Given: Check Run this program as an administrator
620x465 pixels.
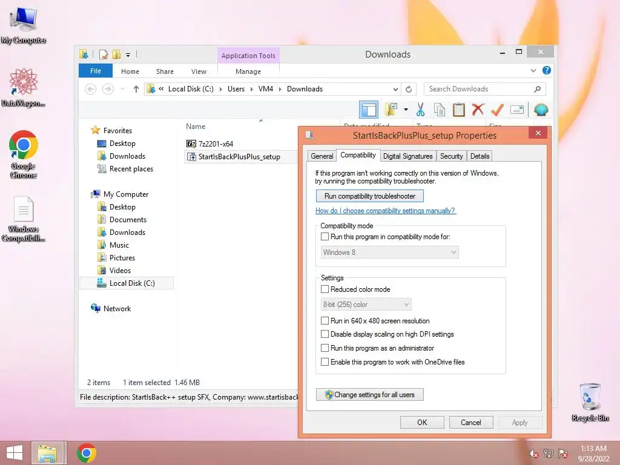Looking at the screenshot, I should [x=325, y=348].
